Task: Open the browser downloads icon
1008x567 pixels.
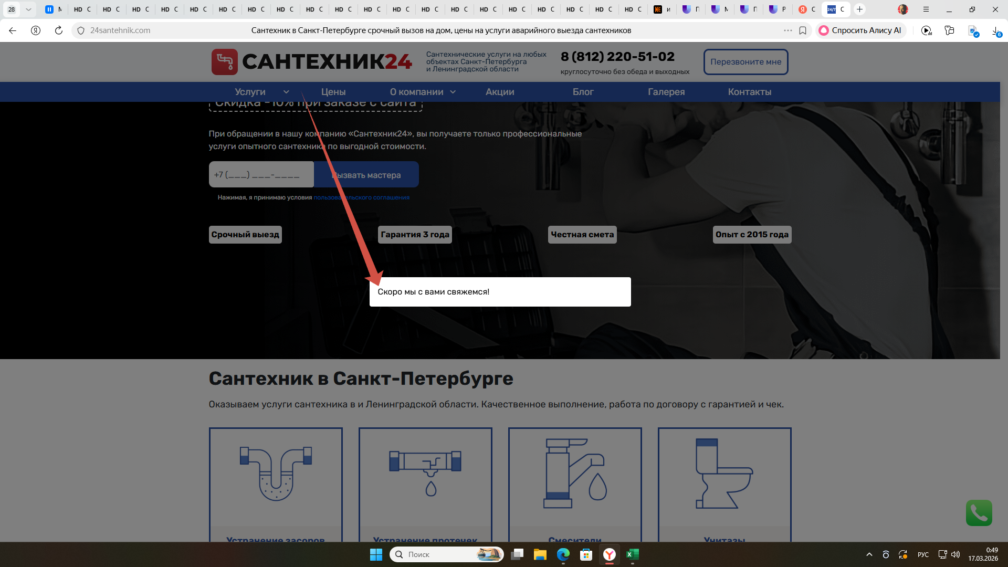Action: [996, 31]
